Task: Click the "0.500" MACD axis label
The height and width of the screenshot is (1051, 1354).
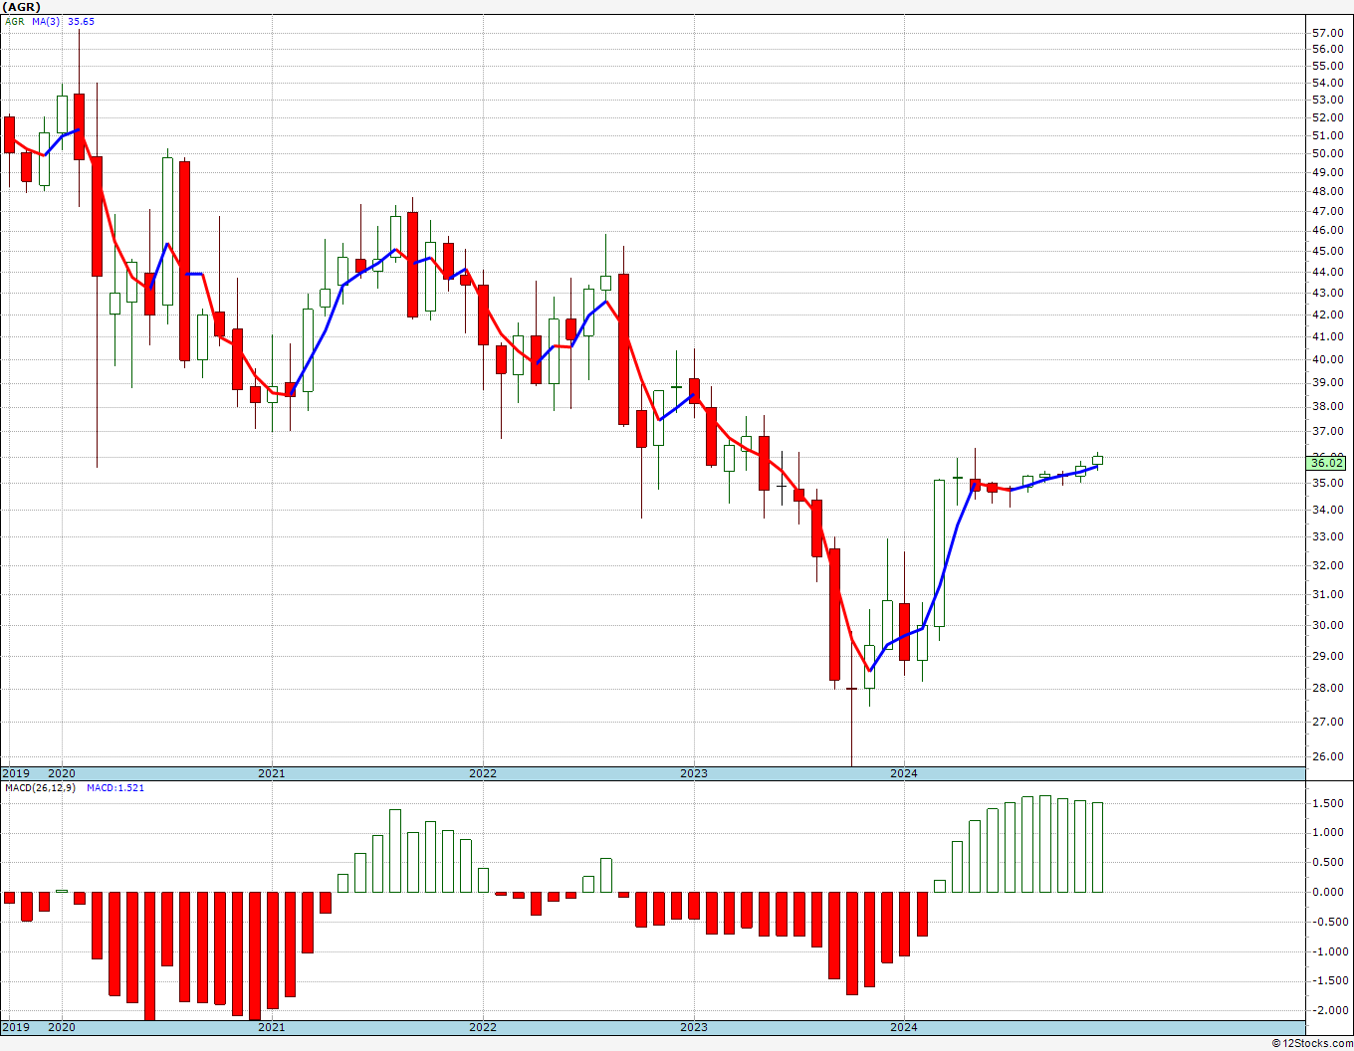Action: [x=1327, y=862]
